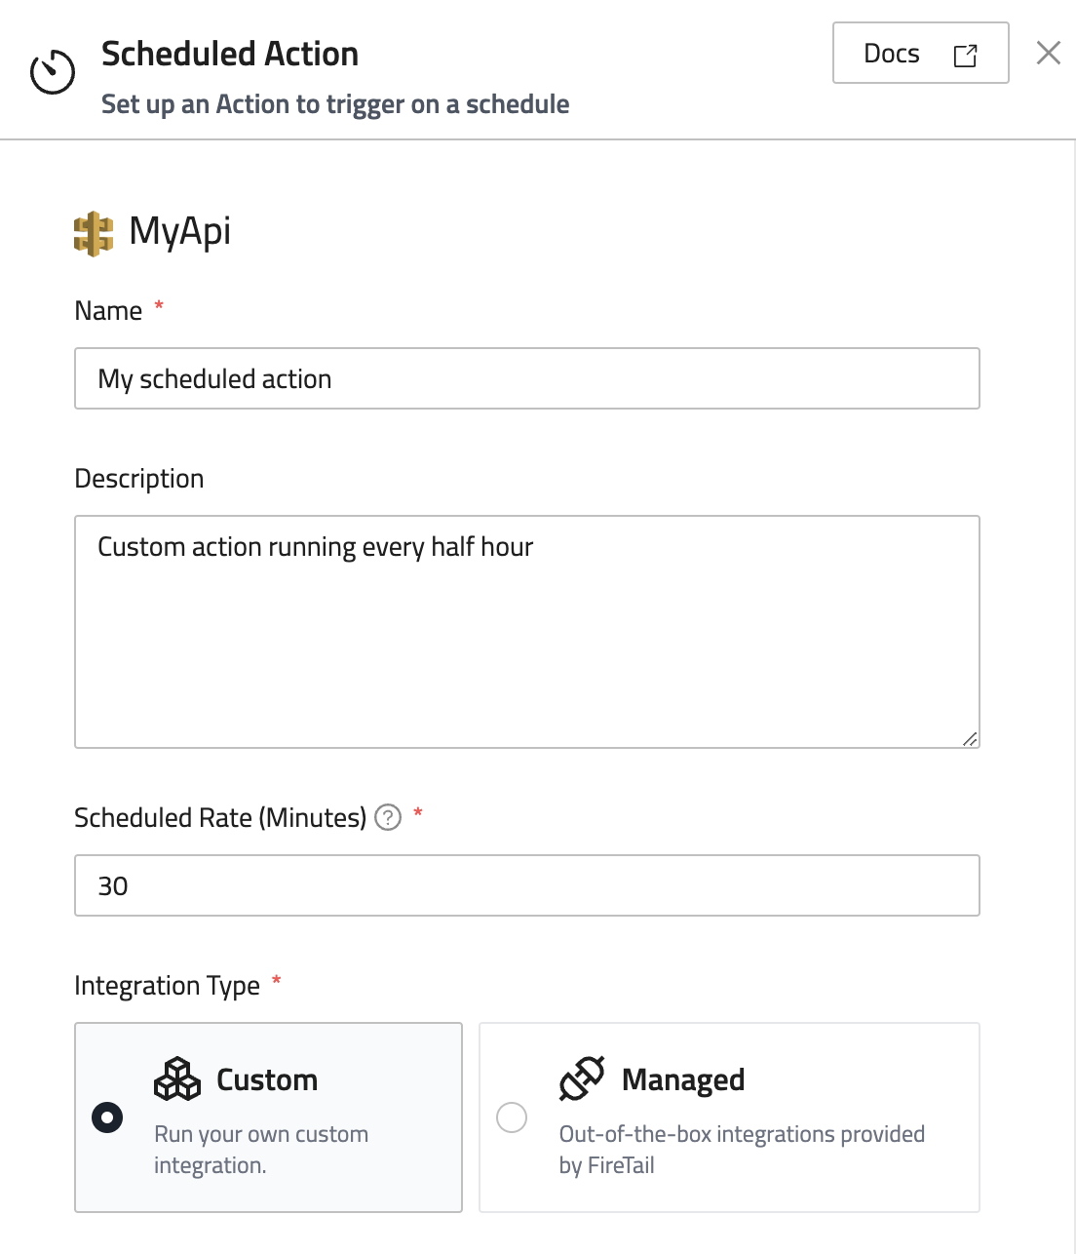
Task: Click the "Out-of-the-box integrations" description text
Action: pos(742,1135)
